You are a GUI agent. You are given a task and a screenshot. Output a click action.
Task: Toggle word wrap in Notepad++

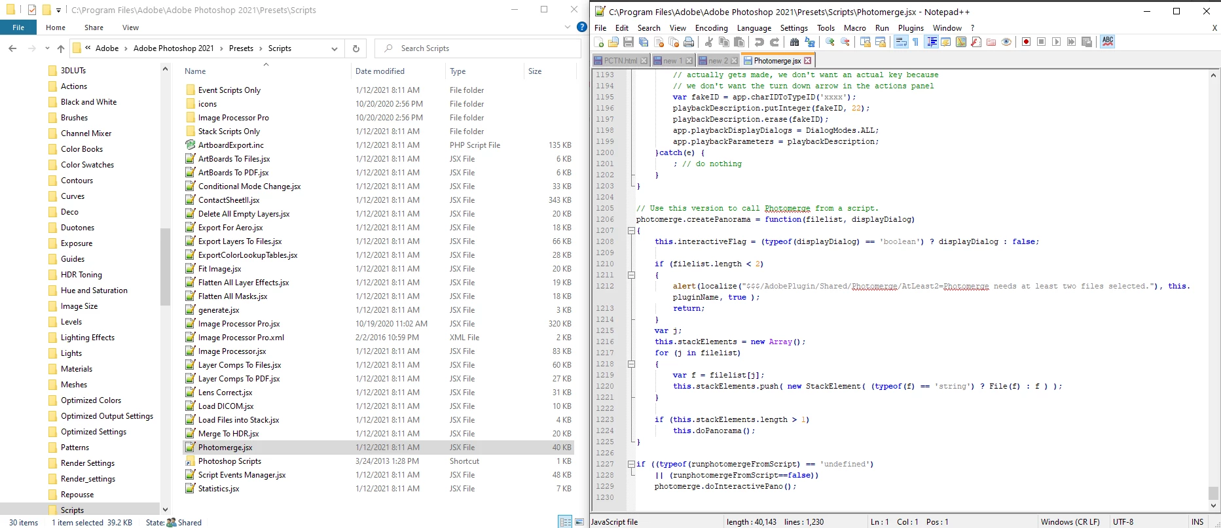[x=901, y=42]
